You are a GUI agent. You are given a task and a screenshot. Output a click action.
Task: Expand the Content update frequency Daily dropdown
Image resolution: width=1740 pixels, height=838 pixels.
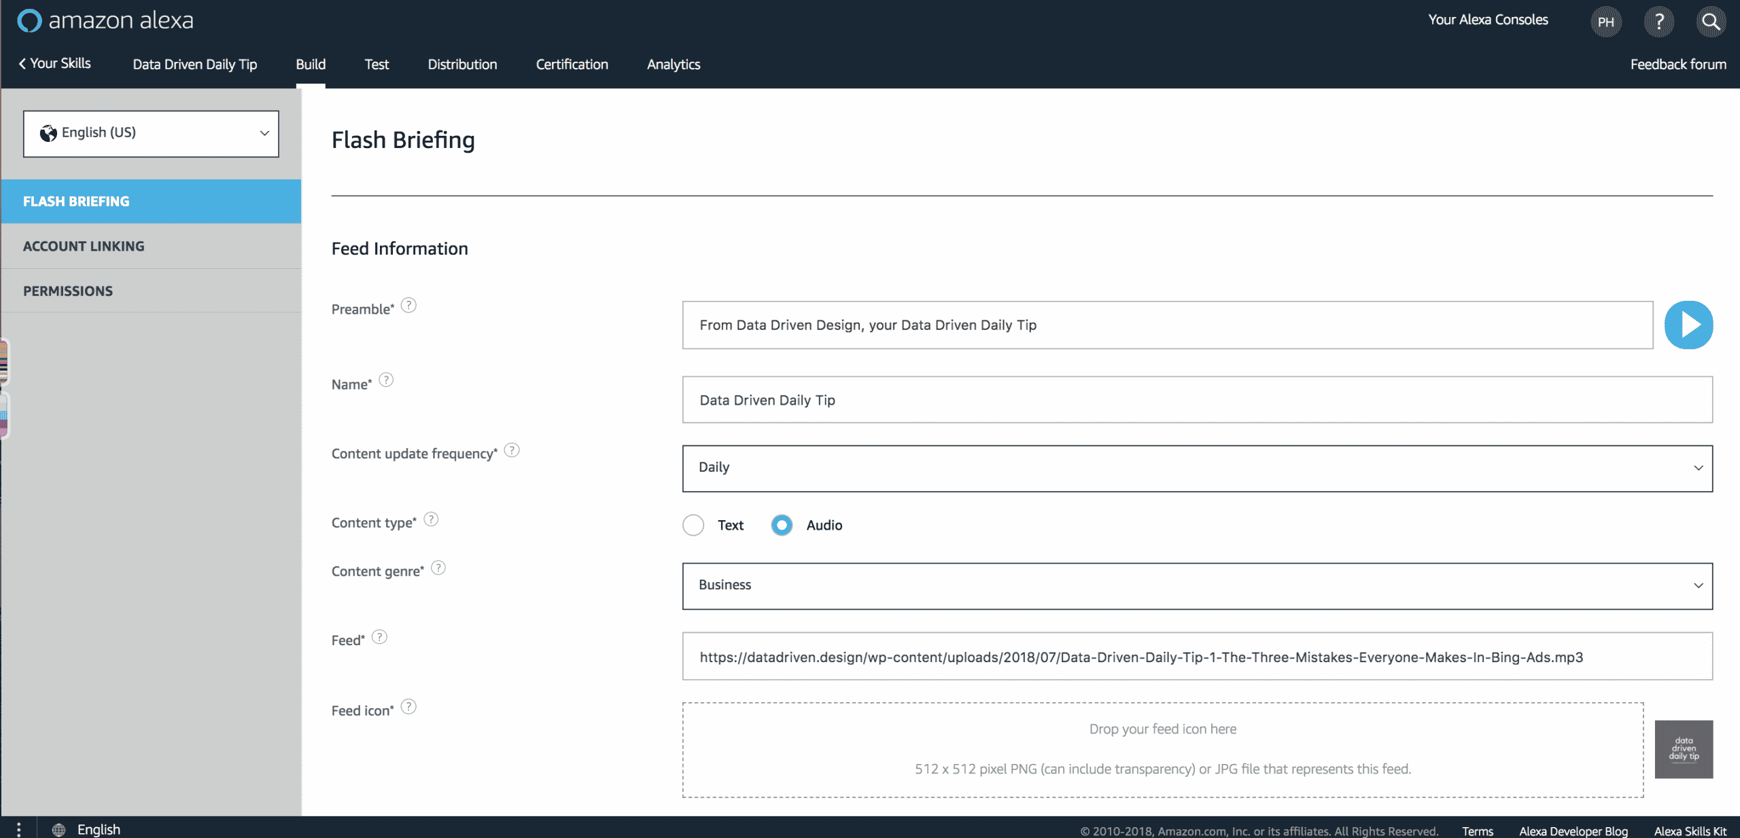point(1197,468)
